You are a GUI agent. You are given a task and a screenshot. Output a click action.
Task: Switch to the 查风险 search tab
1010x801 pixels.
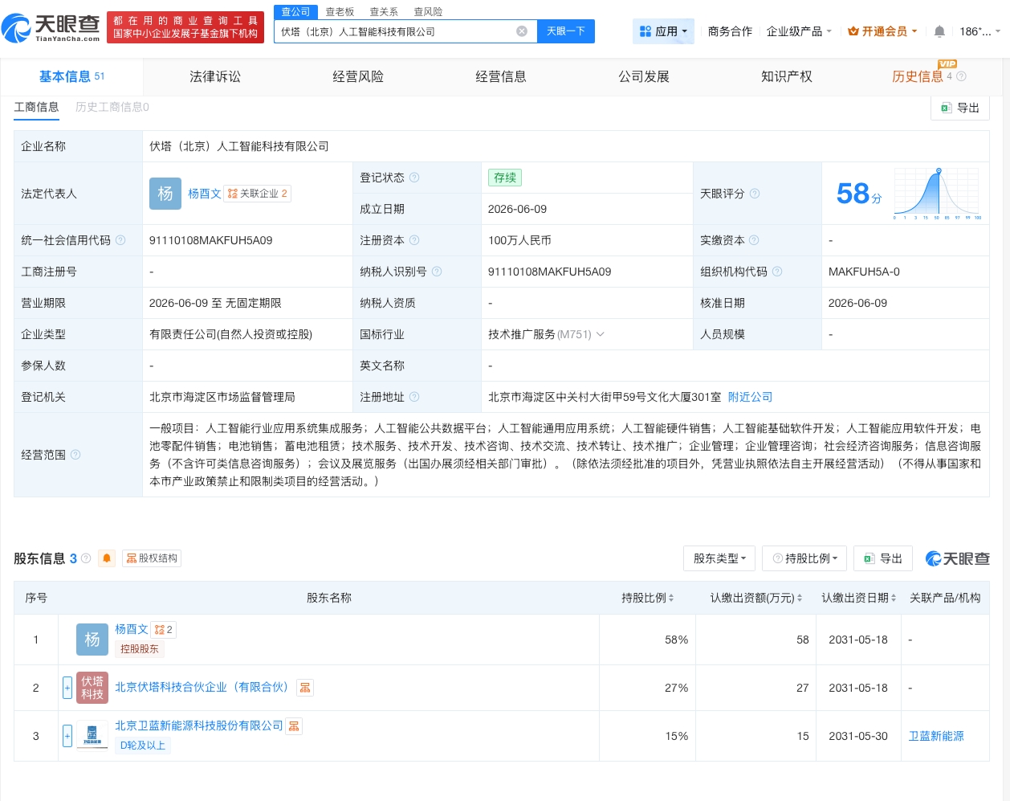[x=428, y=12]
